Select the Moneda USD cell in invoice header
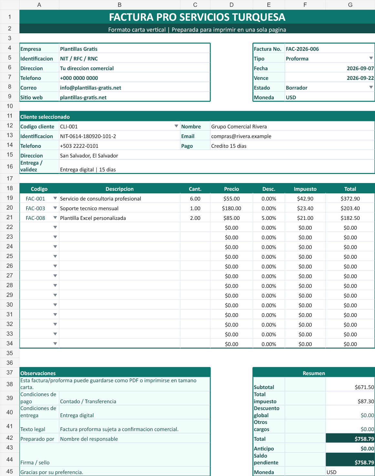This screenshot has width=375, height=476. point(329,97)
